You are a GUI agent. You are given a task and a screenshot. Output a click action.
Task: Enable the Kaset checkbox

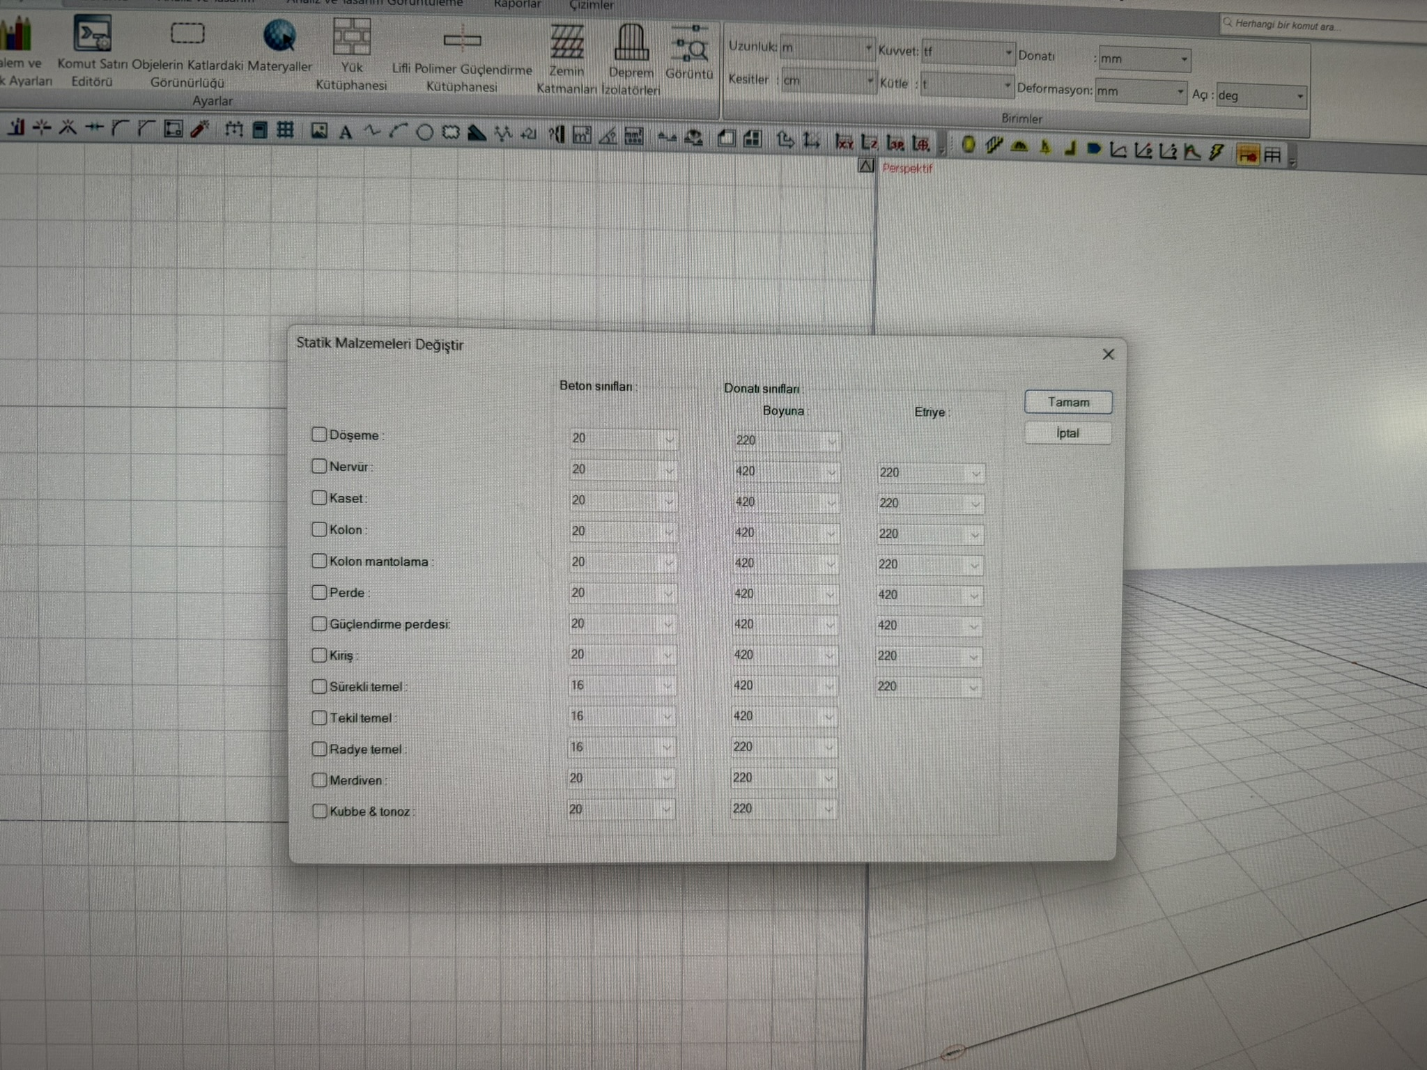(x=319, y=497)
